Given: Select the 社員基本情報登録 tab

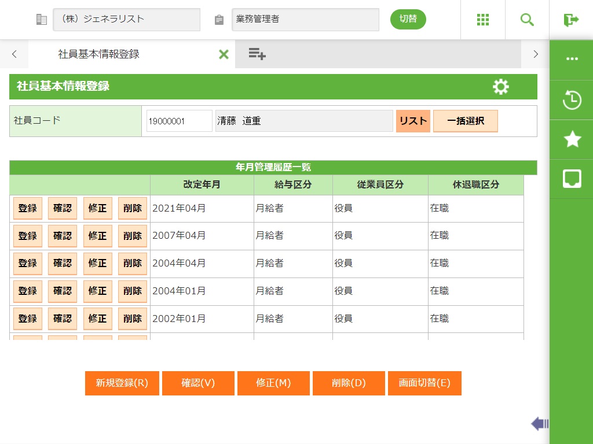Looking at the screenshot, I should (98, 54).
